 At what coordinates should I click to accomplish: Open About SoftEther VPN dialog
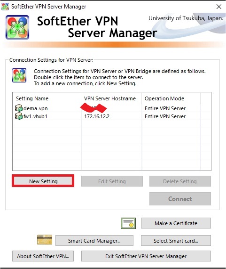tap(43, 256)
